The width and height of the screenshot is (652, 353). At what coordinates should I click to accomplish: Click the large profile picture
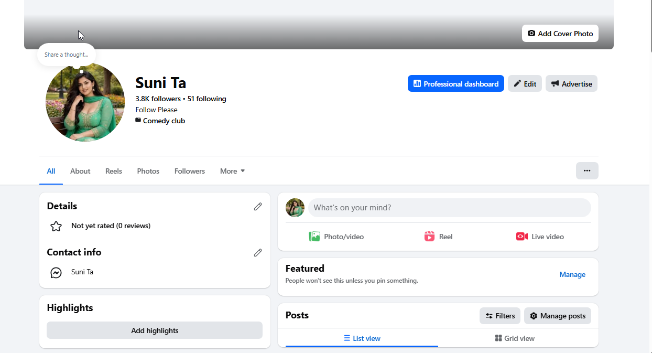85,102
